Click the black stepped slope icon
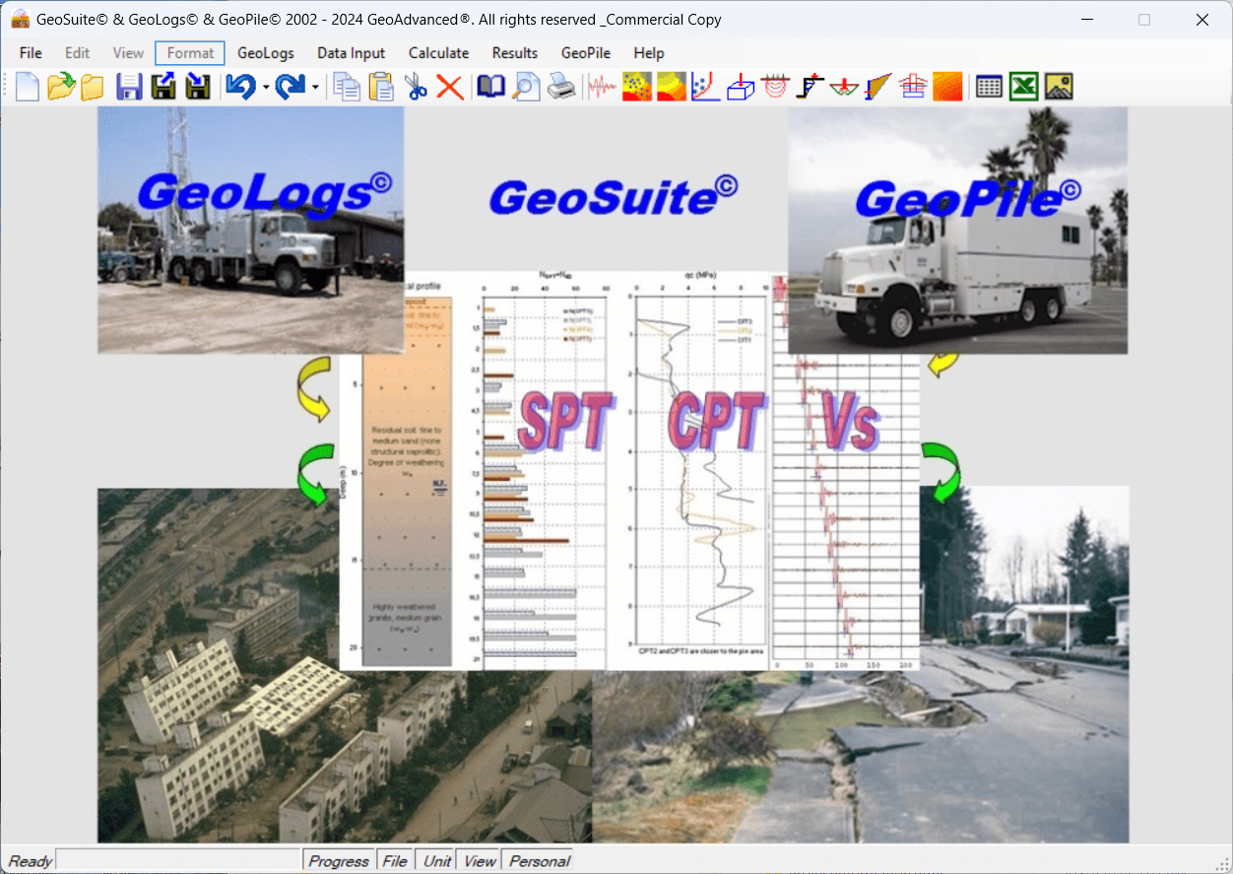This screenshot has height=874, width=1233. coord(810,87)
